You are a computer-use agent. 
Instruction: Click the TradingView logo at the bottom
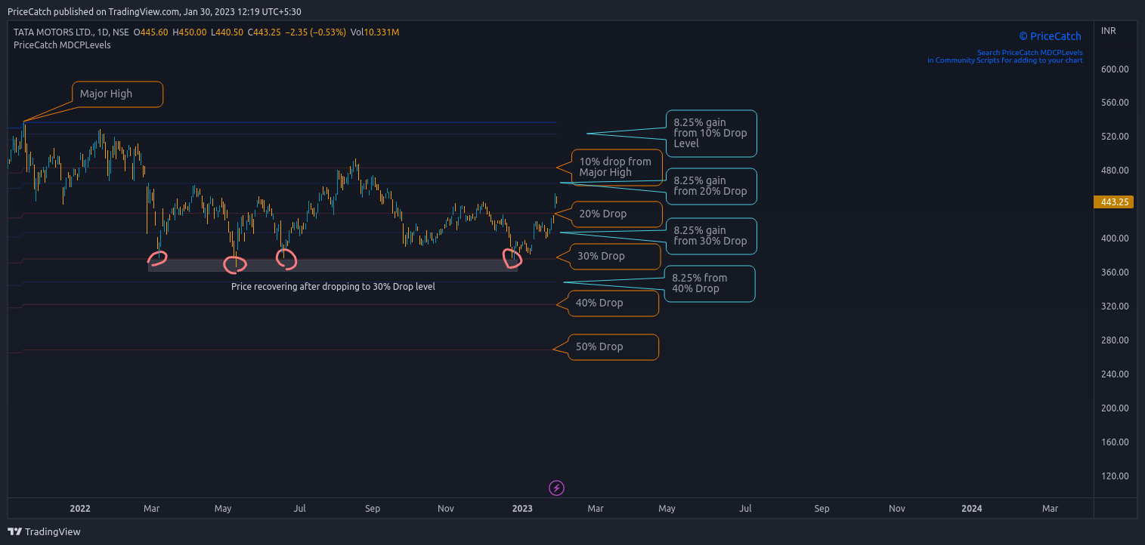coord(45,531)
